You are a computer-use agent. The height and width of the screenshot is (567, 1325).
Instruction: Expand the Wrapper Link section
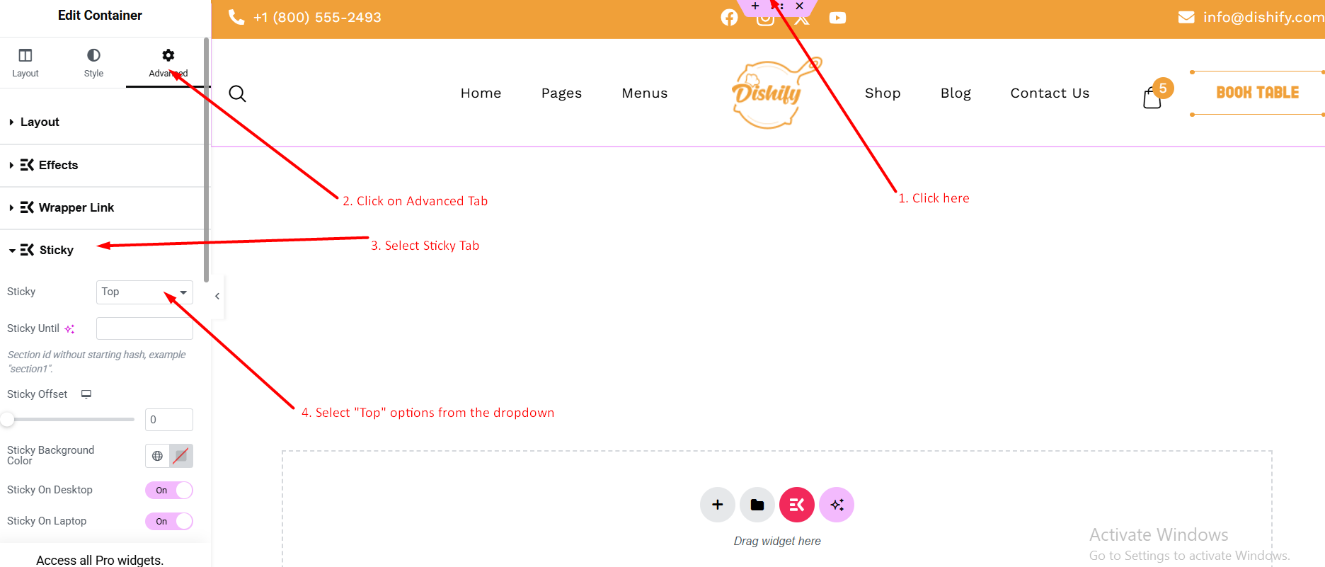[104, 207]
